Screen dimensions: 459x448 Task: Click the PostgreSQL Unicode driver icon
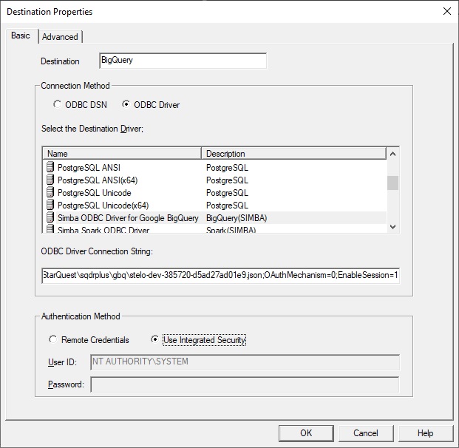pos(50,193)
